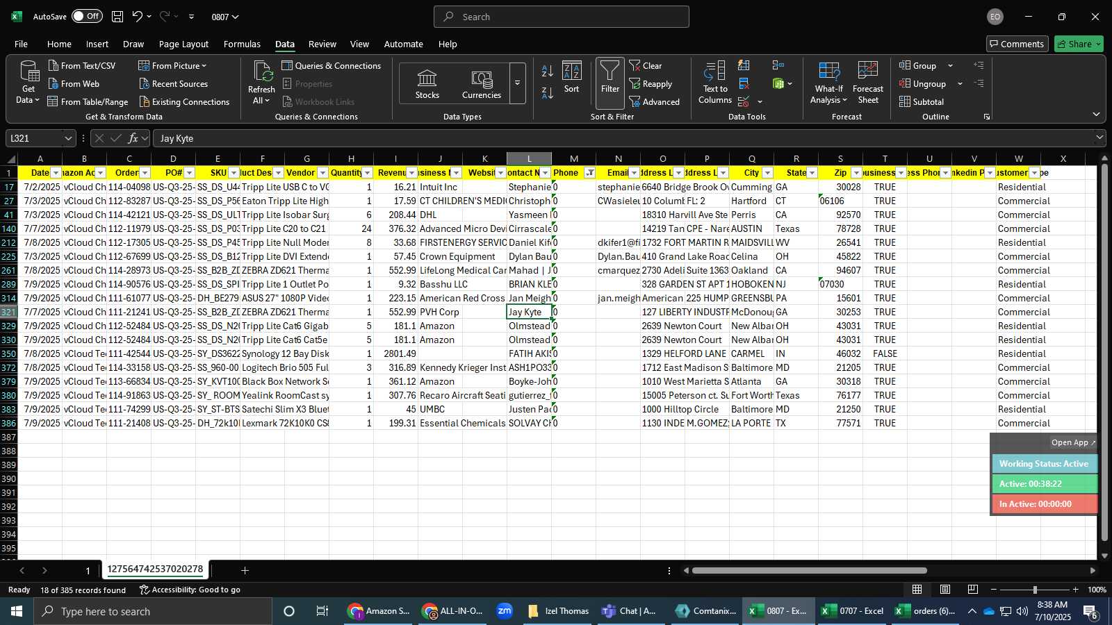Click From Table/Range
Viewport: 1112px width, 625px height.
(x=88, y=101)
